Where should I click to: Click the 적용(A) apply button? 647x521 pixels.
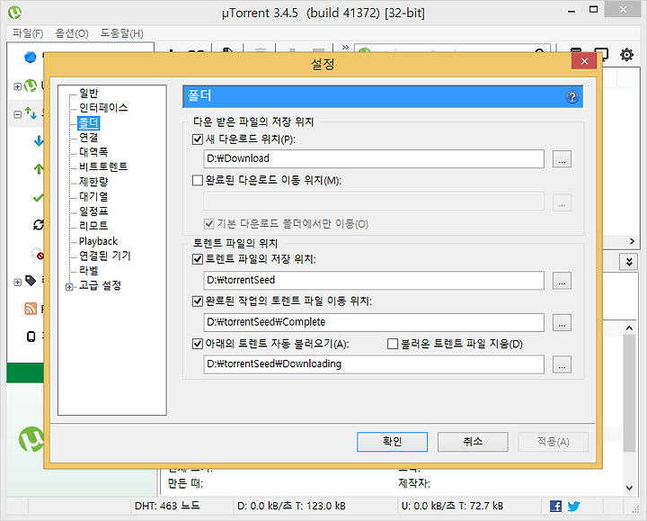(x=553, y=442)
